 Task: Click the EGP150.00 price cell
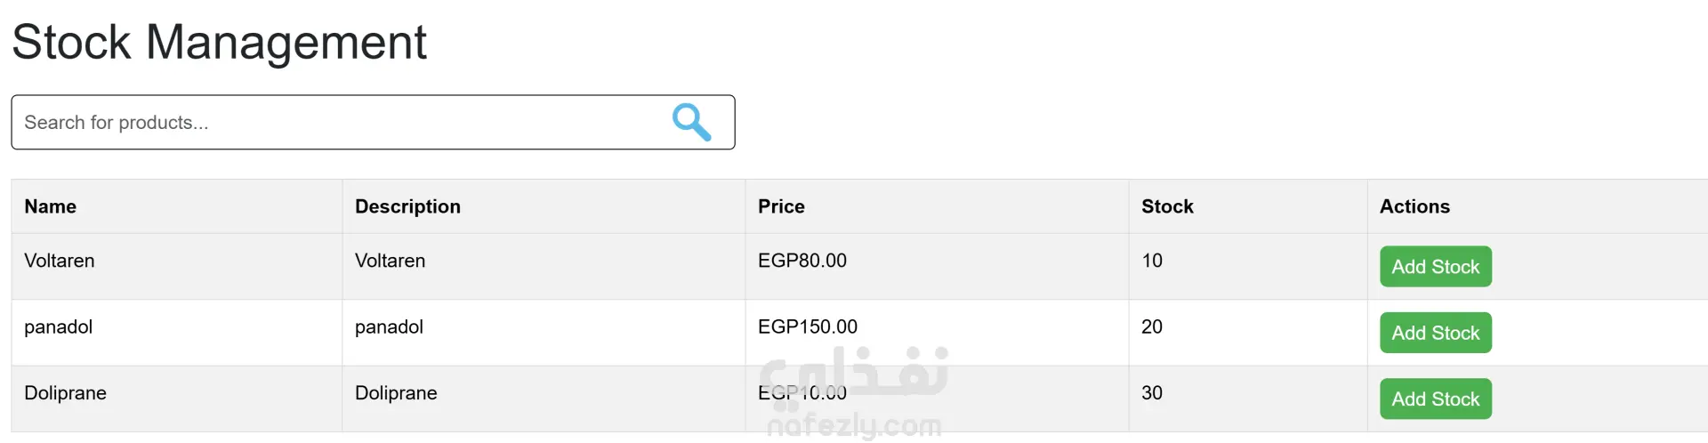click(807, 326)
